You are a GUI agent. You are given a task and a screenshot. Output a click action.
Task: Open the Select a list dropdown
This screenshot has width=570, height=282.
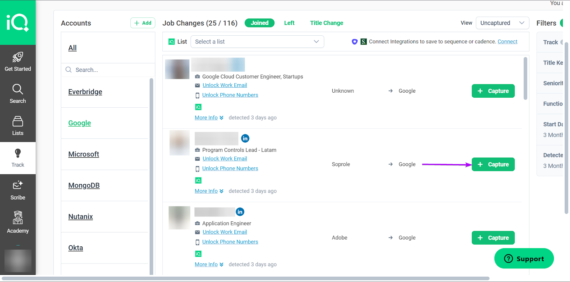[257, 42]
